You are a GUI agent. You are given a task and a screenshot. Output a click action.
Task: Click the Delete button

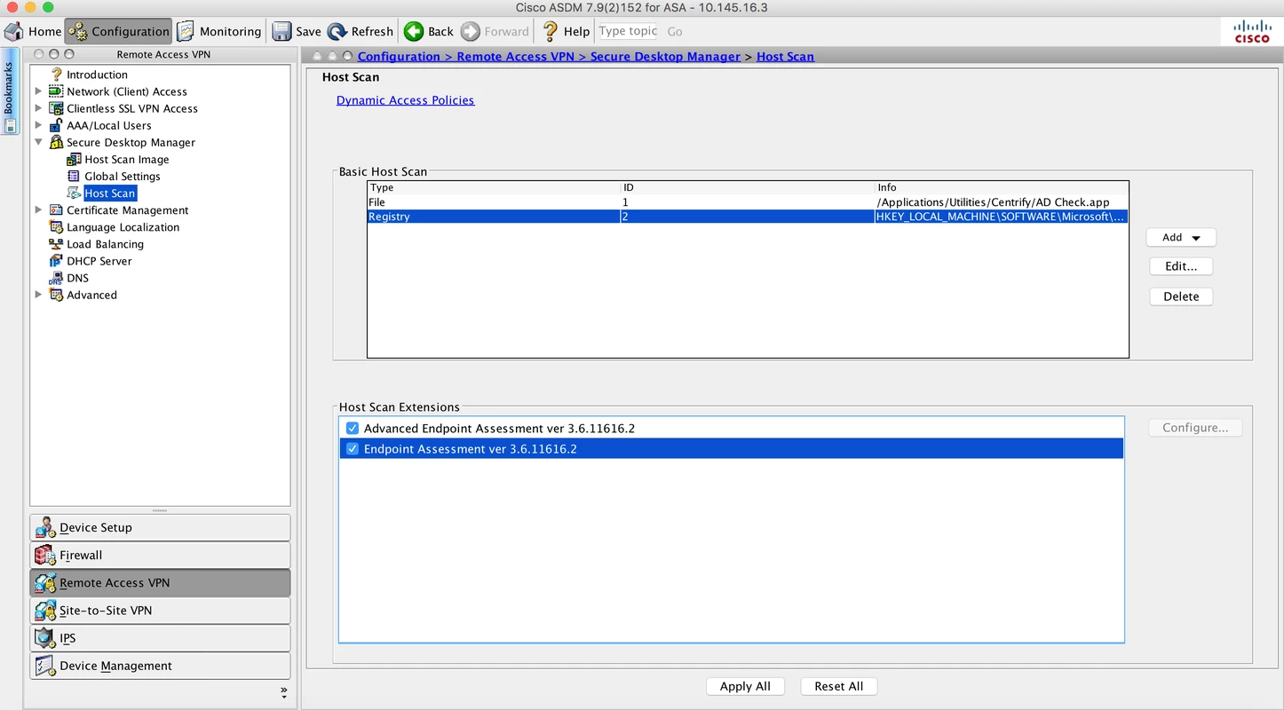tap(1181, 296)
